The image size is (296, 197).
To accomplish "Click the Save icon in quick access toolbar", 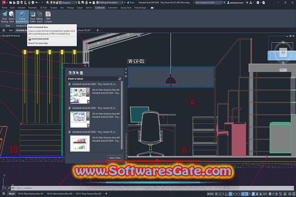I will (18, 2).
